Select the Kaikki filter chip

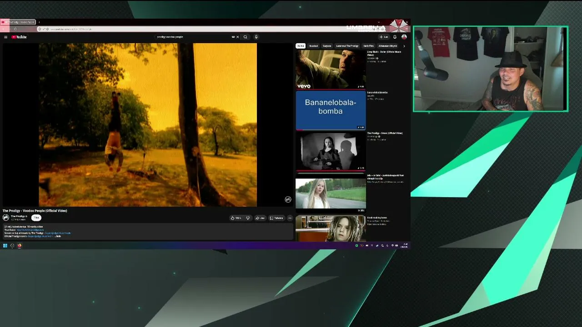tap(301, 46)
